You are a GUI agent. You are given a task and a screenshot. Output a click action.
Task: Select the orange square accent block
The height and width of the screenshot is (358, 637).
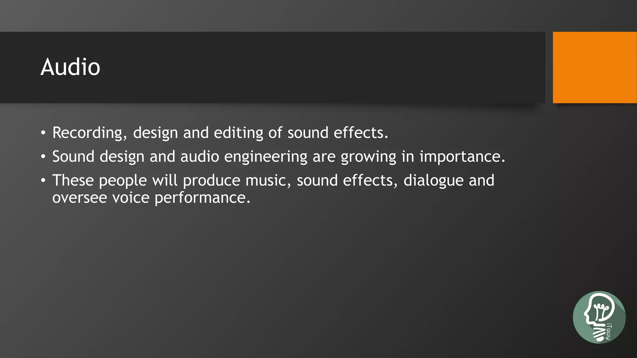[595, 67]
